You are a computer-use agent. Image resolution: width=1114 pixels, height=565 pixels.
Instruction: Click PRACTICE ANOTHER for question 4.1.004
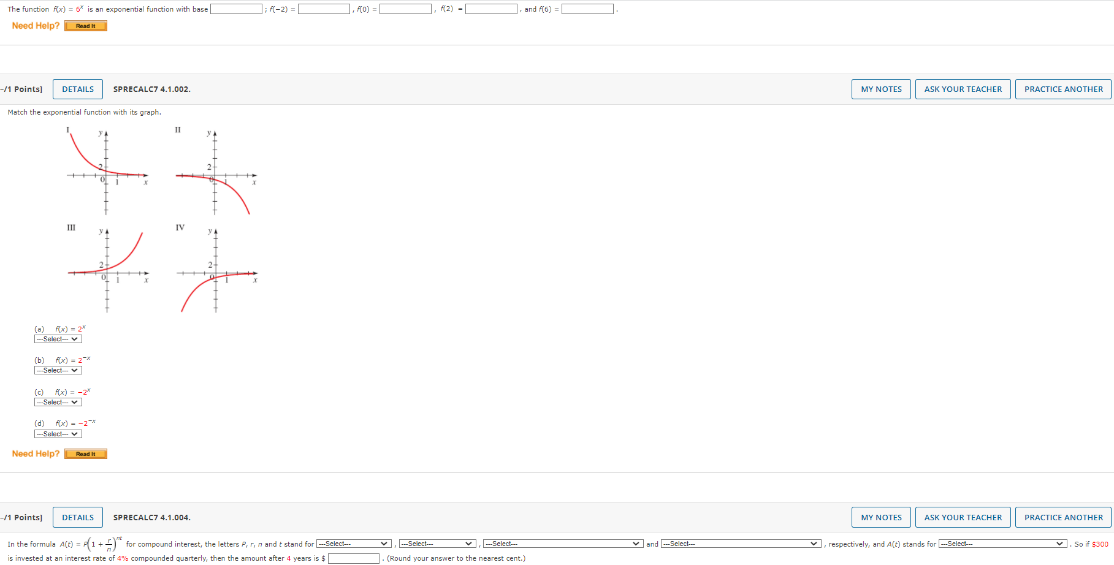(1063, 517)
